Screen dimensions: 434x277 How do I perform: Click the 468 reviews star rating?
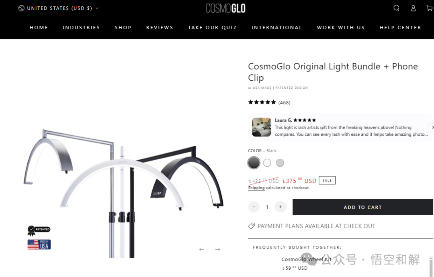click(269, 102)
